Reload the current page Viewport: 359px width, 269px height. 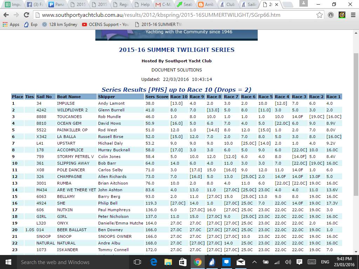point(26,15)
